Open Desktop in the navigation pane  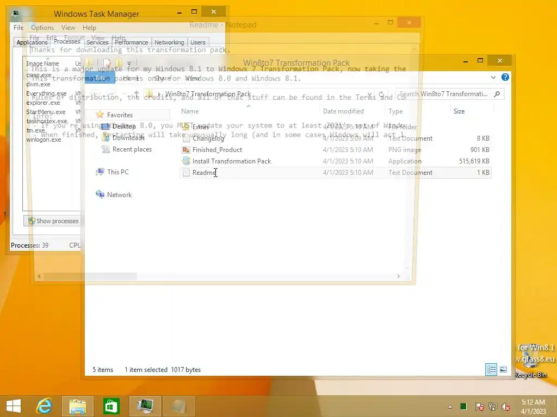click(123, 126)
